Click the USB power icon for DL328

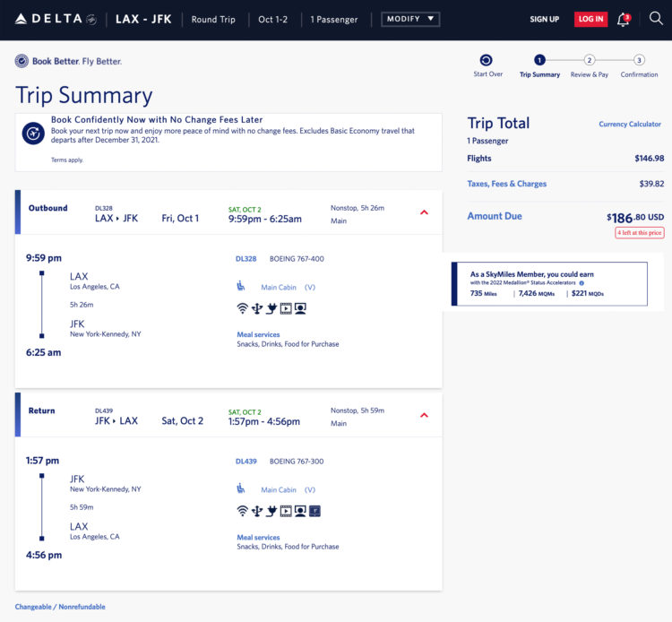[x=257, y=308]
